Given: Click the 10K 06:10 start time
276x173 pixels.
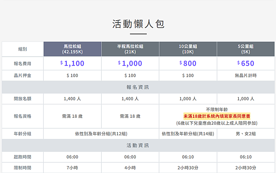Looking at the screenshot, I should pos(188,157).
